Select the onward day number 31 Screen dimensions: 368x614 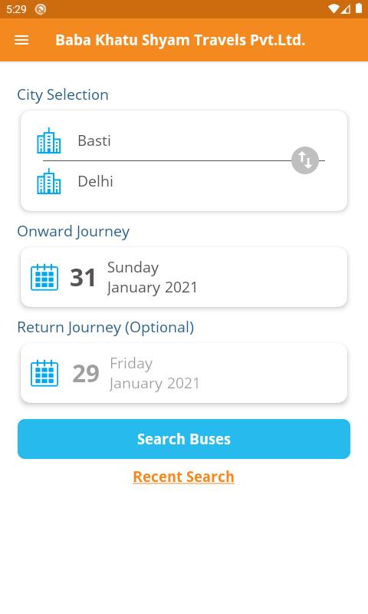pos(83,278)
